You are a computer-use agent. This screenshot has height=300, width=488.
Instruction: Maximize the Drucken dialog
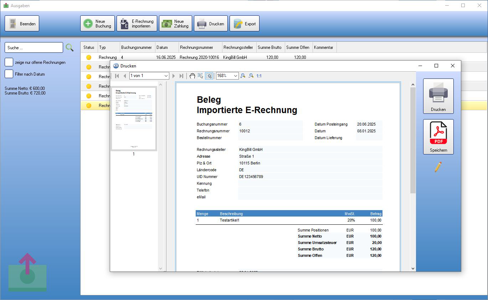click(x=436, y=66)
